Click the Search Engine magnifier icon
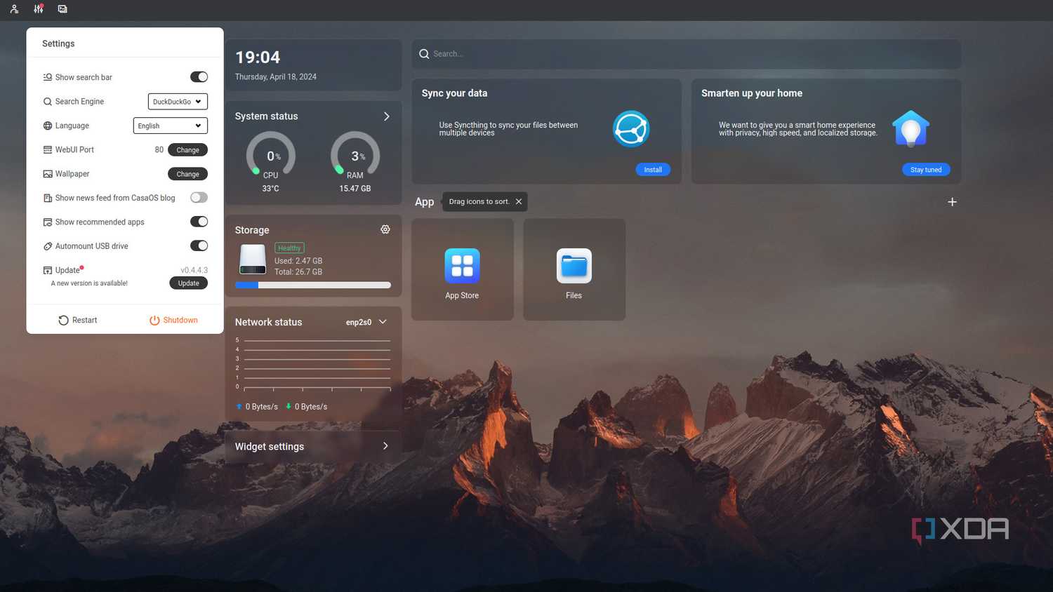 pos(48,102)
